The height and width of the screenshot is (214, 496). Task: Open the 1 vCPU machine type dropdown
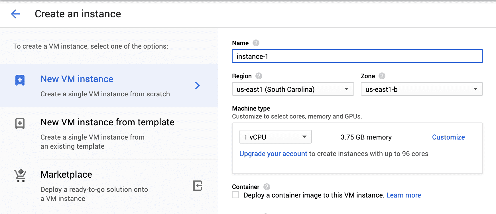pos(276,137)
